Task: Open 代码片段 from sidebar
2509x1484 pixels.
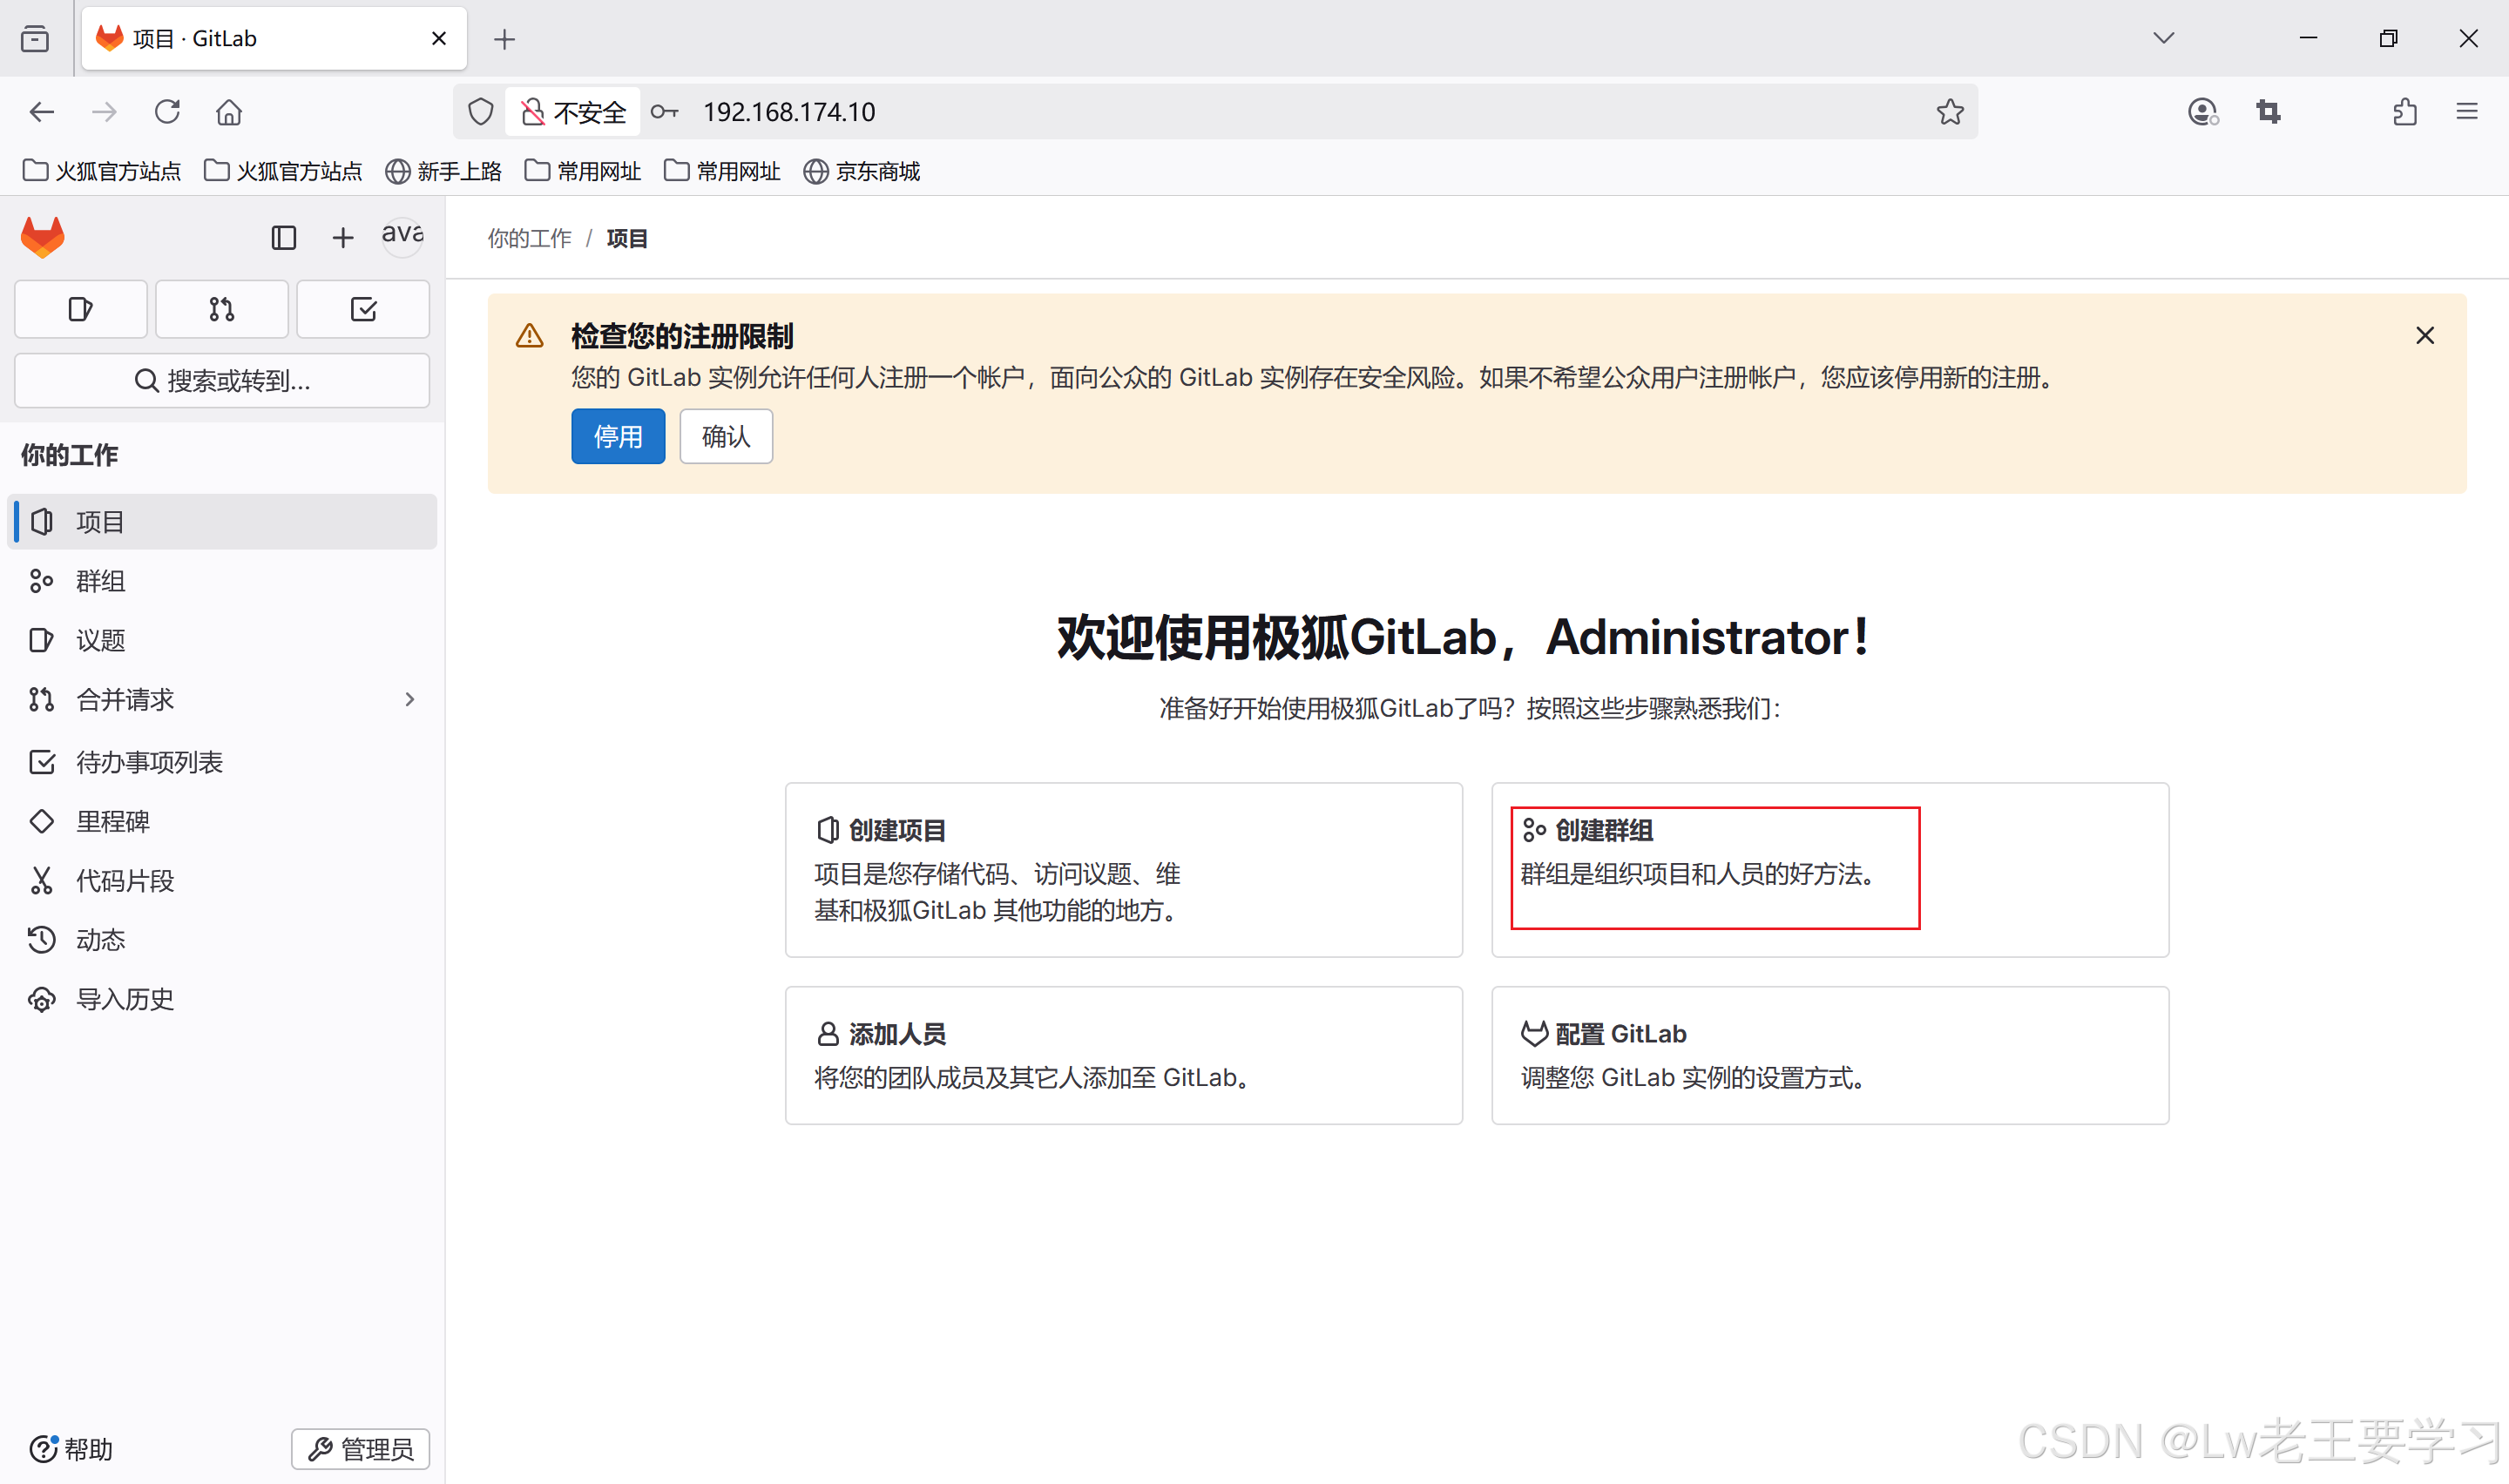Action: click(125, 881)
